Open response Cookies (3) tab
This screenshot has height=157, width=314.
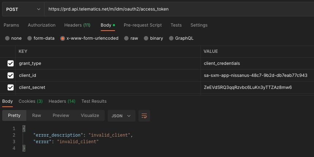[x=31, y=101]
